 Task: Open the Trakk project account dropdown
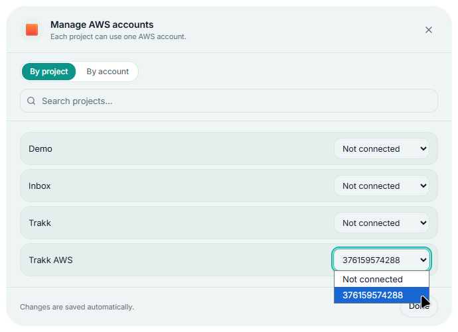point(382,223)
